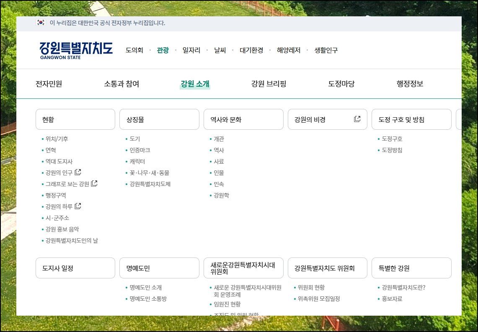
Task: Open the 역사 submenu link
Action: click(219, 150)
